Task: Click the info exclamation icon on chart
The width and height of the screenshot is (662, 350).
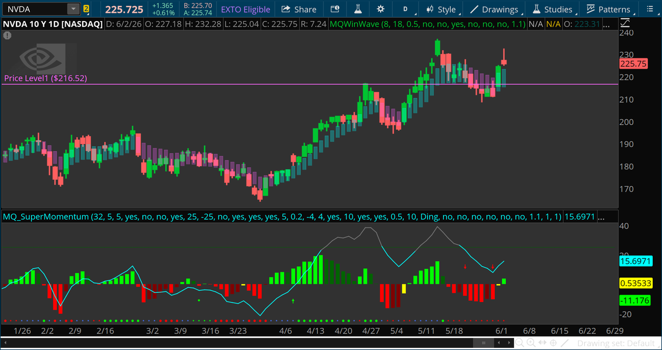Action: pyautogui.click(x=7, y=35)
